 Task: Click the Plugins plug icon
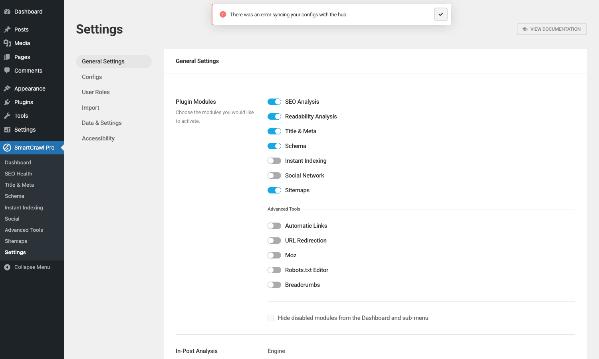point(7,102)
